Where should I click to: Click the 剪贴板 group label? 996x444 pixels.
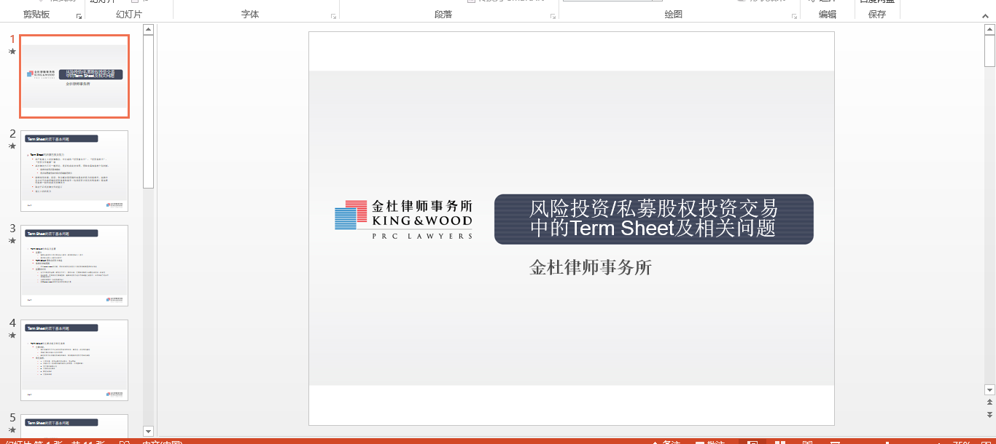pos(36,15)
